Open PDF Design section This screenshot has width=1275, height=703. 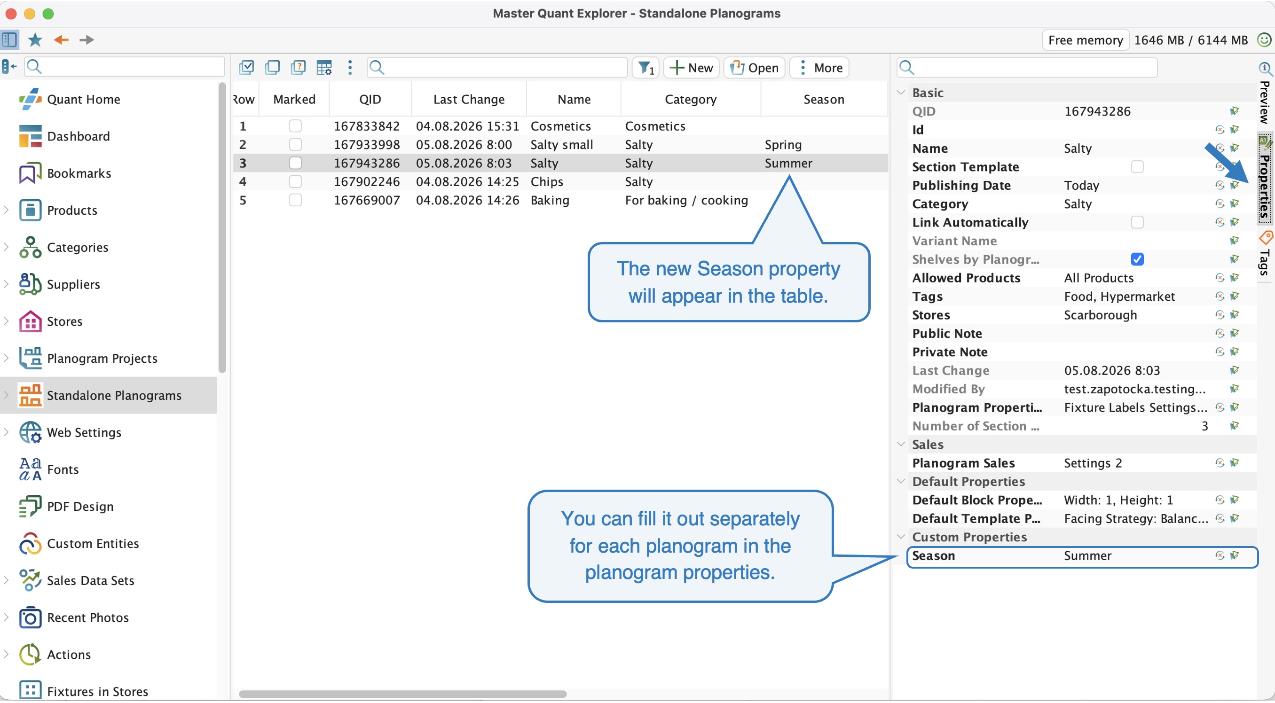pyautogui.click(x=81, y=507)
